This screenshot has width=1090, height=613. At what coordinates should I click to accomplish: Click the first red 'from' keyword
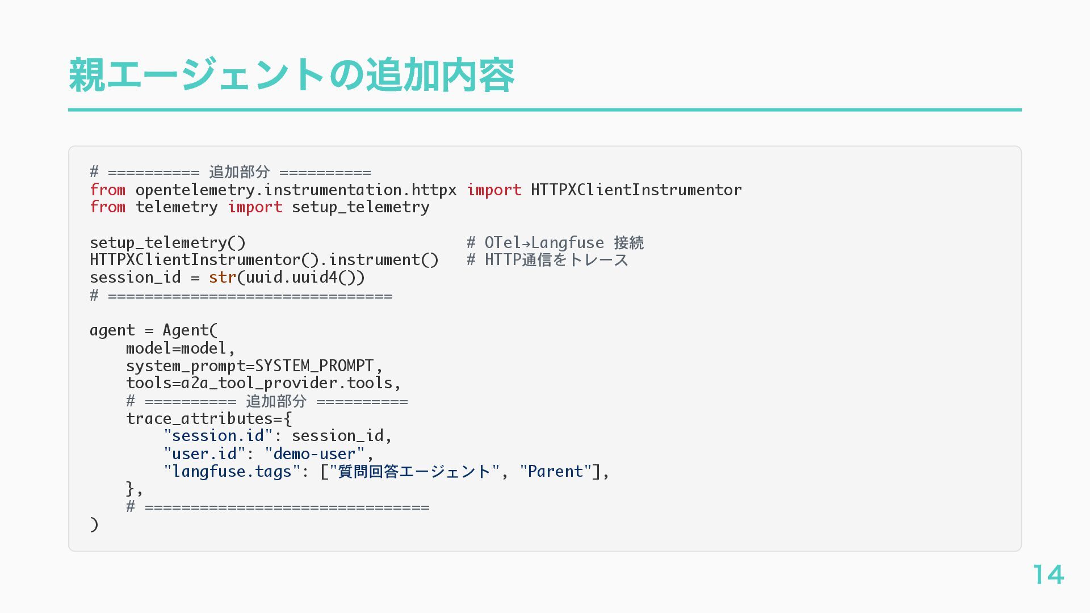click(x=107, y=190)
